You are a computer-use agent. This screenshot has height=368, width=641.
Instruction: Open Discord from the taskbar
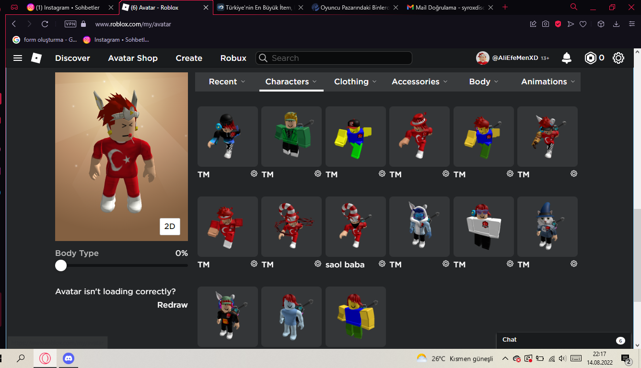(x=69, y=358)
